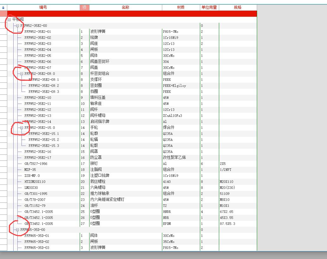Select the 单位用量 column header

[x=209, y=7]
